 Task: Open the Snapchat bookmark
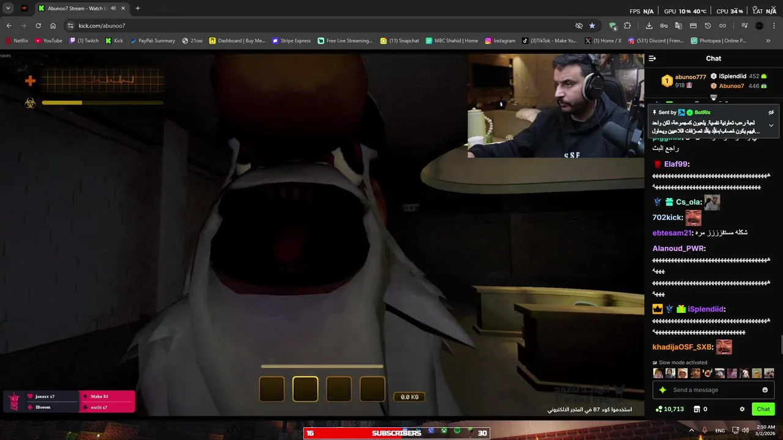399,41
